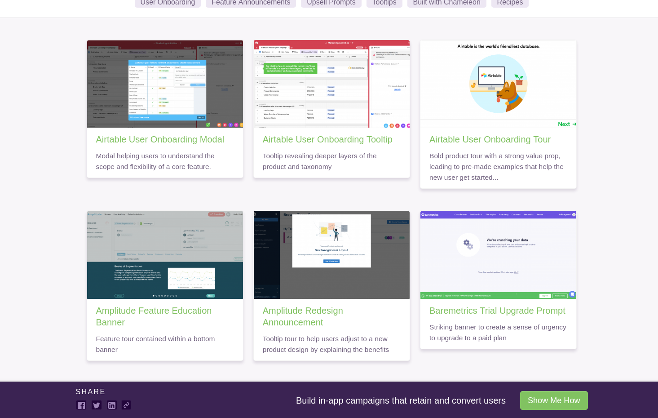View Amplitude Redesign Announcement thumbnail
The height and width of the screenshot is (418, 658).
(331, 255)
